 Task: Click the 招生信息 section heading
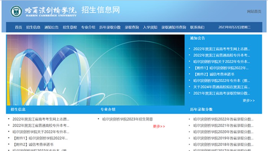tap(18, 110)
